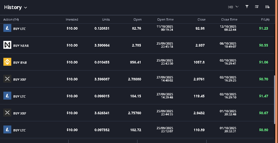Click XRP logo for trade opened 27/09/2025
The height and width of the screenshot is (143, 278).
pos(7,79)
